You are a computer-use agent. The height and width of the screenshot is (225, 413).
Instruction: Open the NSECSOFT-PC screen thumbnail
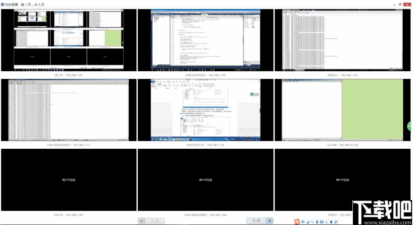pos(205,110)
